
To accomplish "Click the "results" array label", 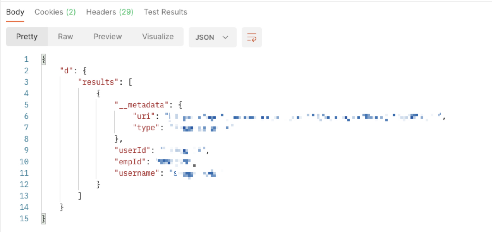I will click(x=98, y=82).
